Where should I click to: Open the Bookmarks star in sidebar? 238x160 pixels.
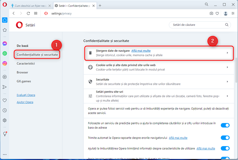point(5,30)
